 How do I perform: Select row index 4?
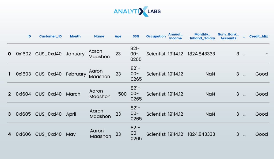(9, 134)
